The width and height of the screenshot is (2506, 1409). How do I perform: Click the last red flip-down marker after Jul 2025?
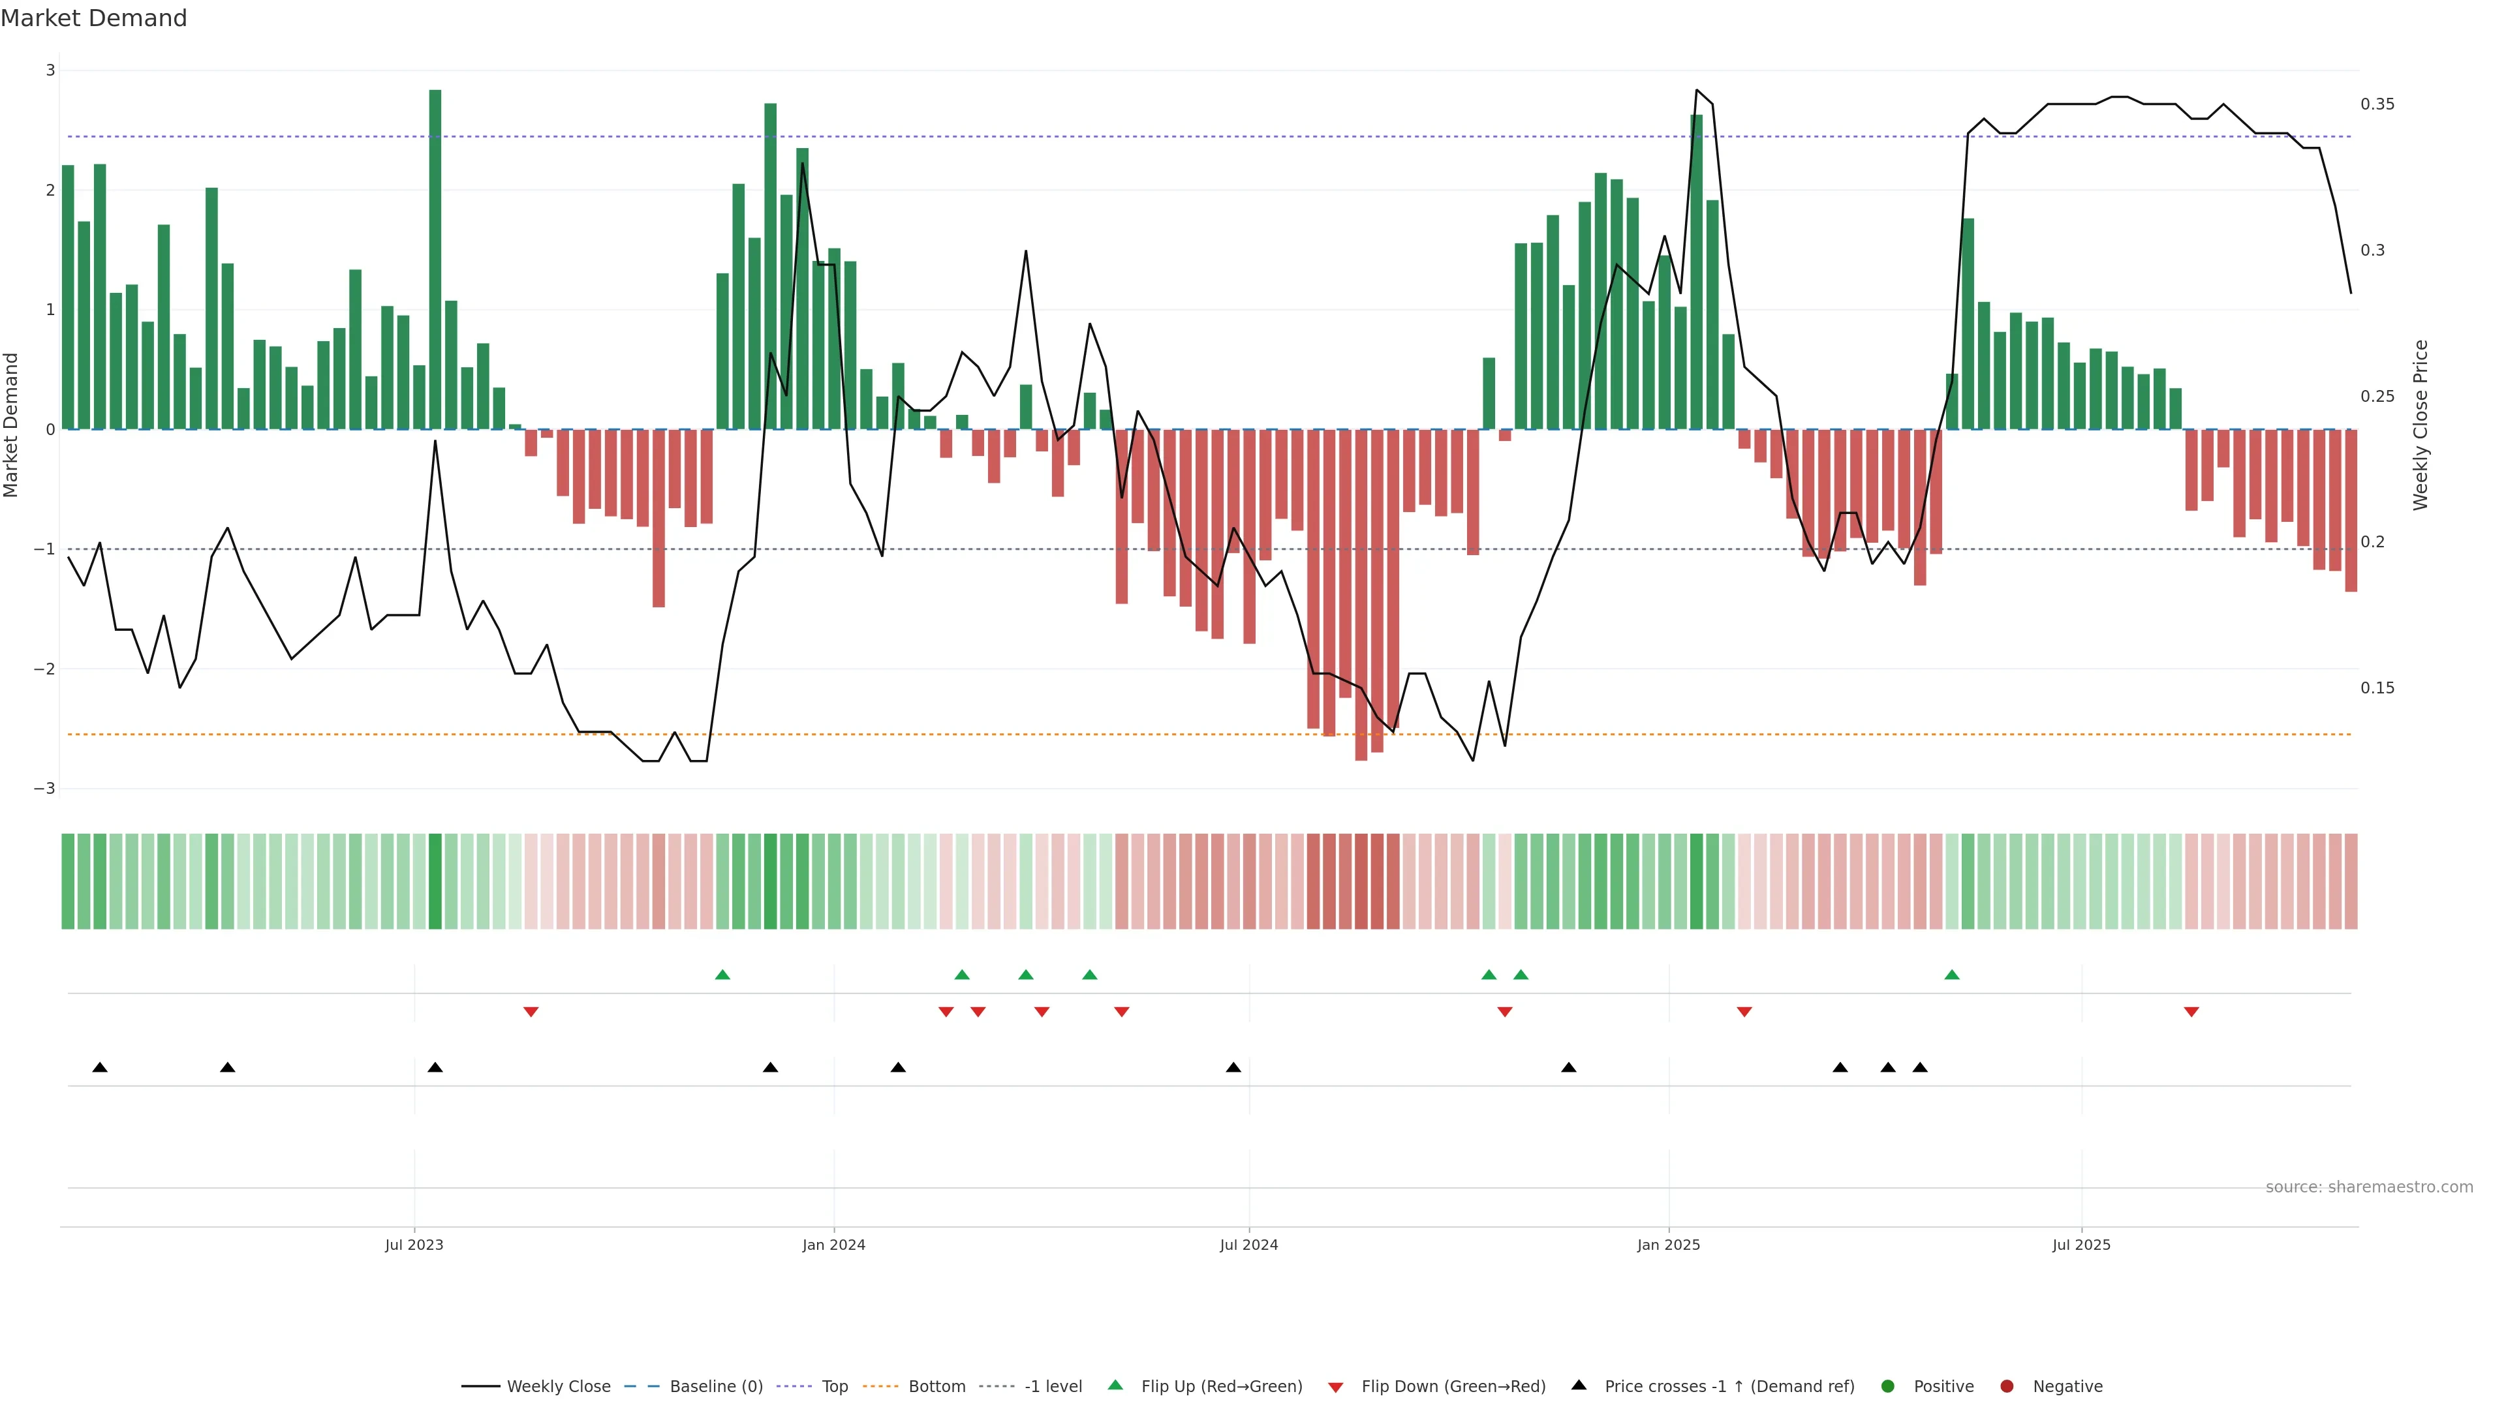click(x=2191, y=1012)
